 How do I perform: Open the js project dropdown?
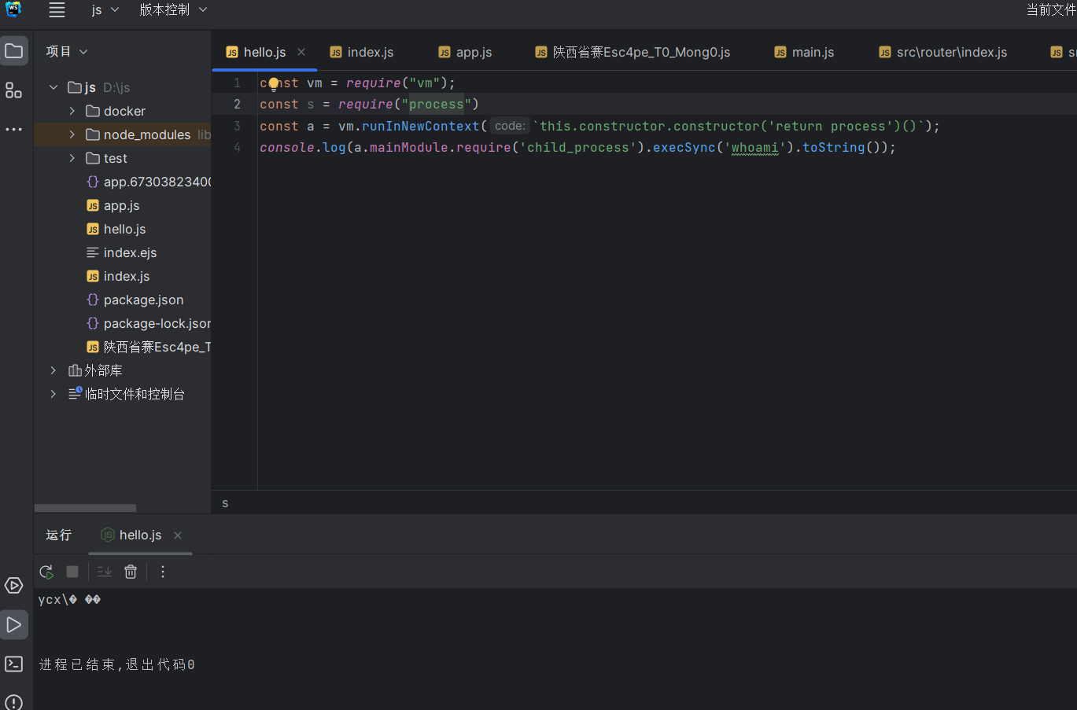[105, 9]
